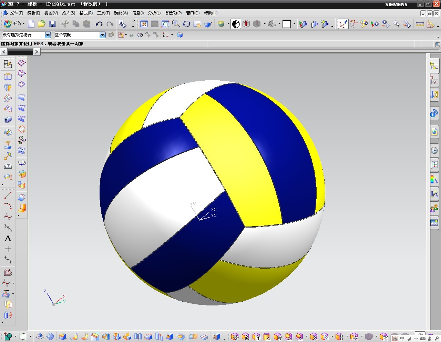Select the Point plus-sign tool
The height and width of the screenshot is (342, 441).
(x=8, y=249)
